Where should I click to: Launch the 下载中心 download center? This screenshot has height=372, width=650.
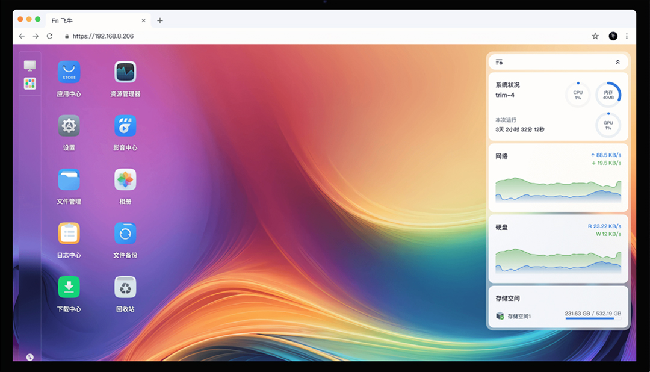[x=69, y=287]
